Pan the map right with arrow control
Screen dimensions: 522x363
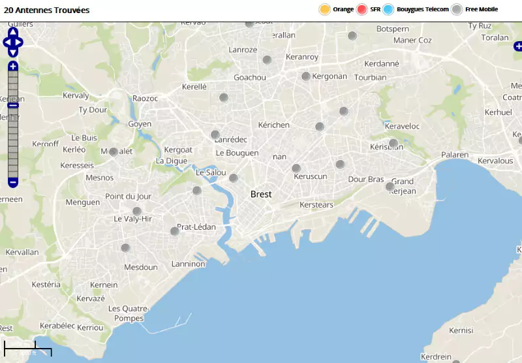20,42
